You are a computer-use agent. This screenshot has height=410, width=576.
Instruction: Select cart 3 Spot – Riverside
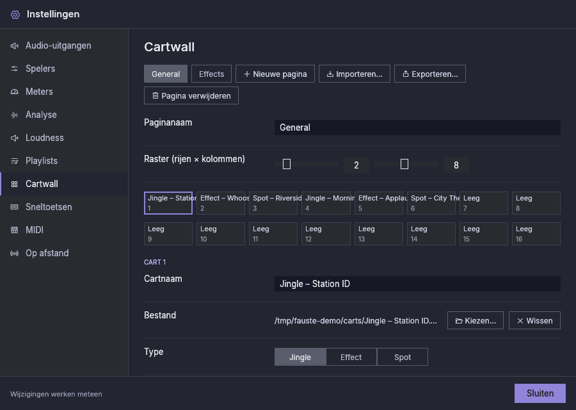coord(273,203)
